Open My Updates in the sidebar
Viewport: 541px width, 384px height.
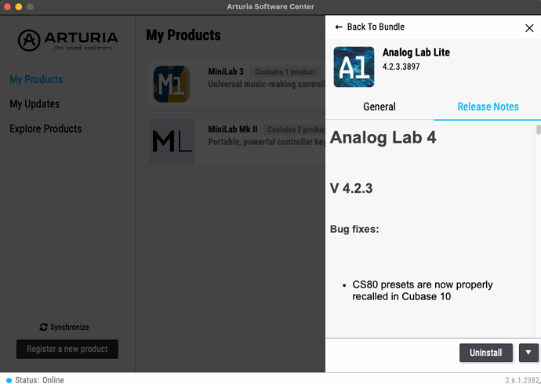point(34,104)
